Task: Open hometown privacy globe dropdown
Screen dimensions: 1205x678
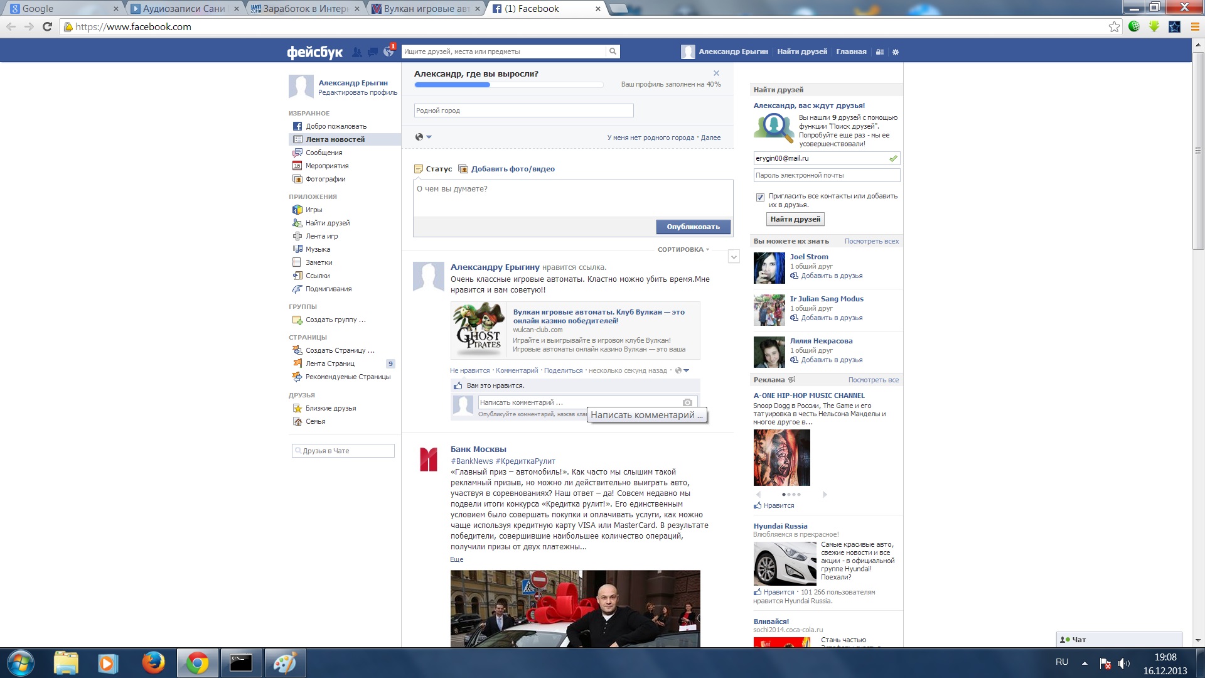Action: coord(424,137)
